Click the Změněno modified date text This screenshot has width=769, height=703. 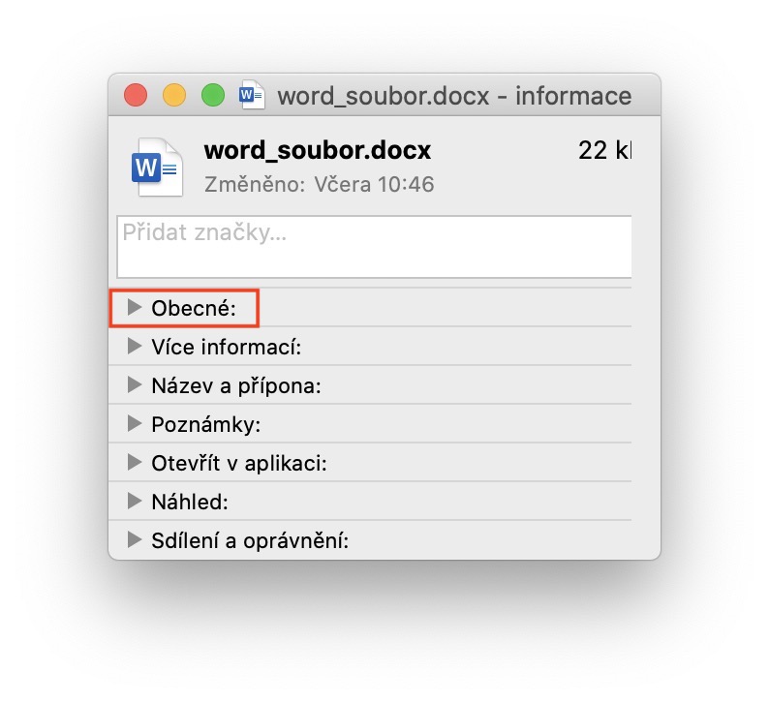tap(320, 184)
